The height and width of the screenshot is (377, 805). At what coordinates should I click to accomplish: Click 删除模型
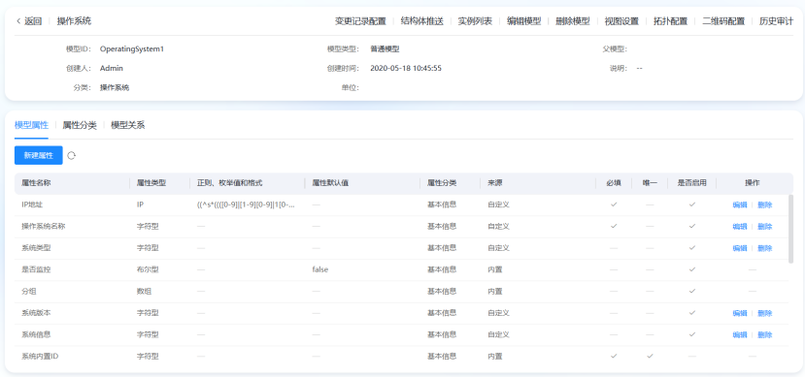573,21
